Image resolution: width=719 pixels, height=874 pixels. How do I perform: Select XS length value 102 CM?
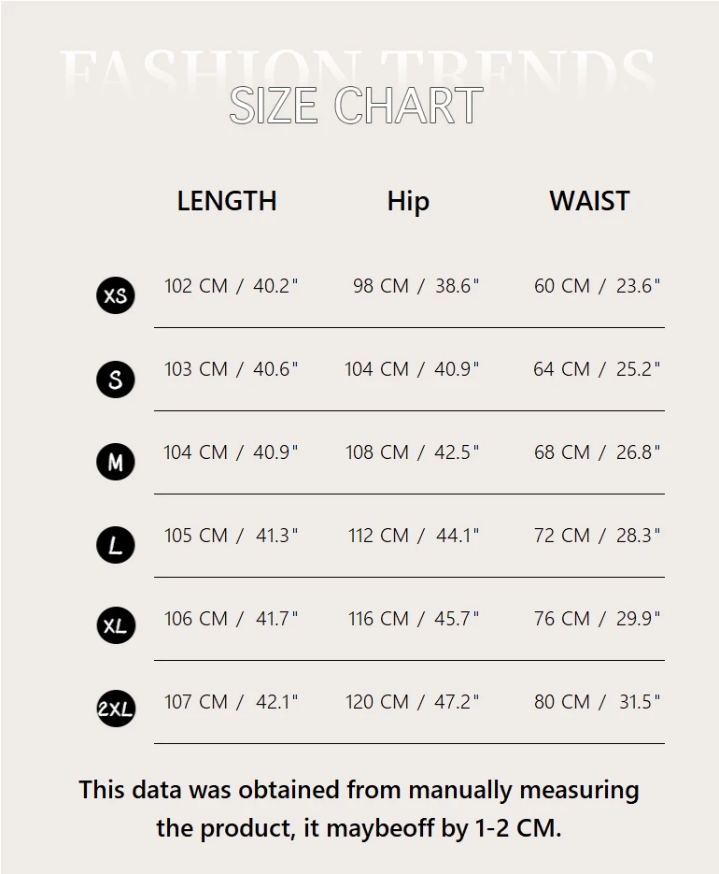click(196, 286)
